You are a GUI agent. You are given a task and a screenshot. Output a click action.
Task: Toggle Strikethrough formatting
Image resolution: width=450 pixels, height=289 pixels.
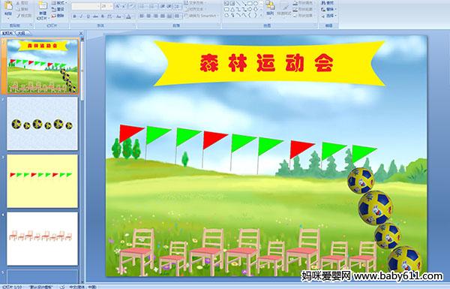[x=95, y=17]
